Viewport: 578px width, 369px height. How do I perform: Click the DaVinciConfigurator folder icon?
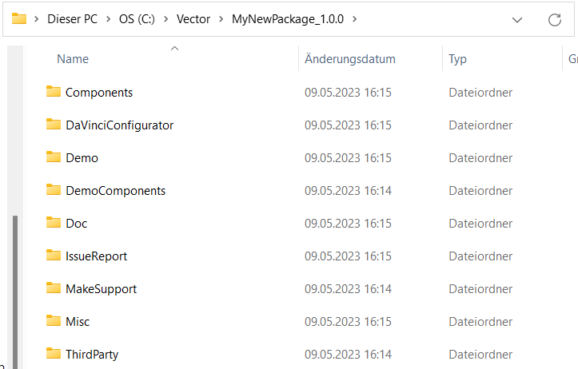54,124
